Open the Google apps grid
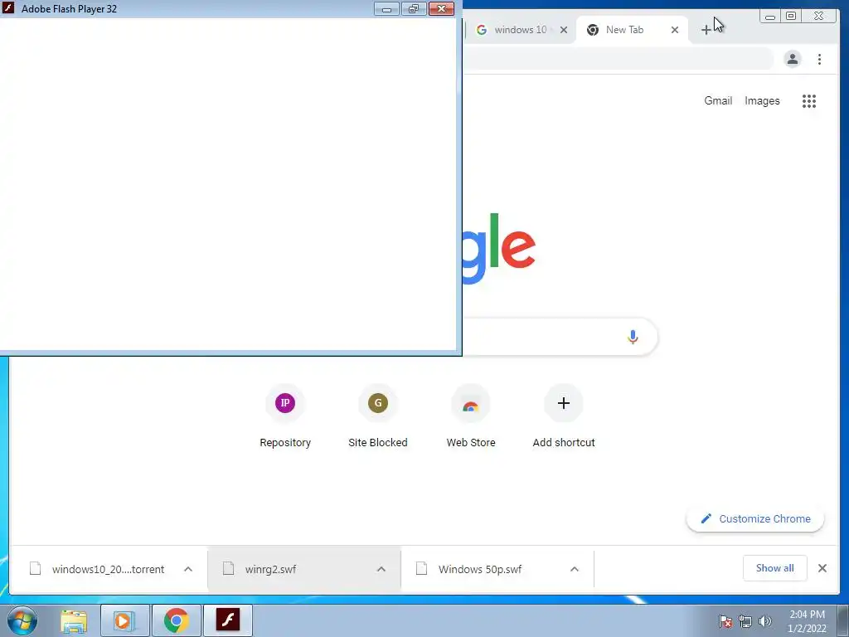Screen dimensions: 849x637 click(x=809, y=100)
